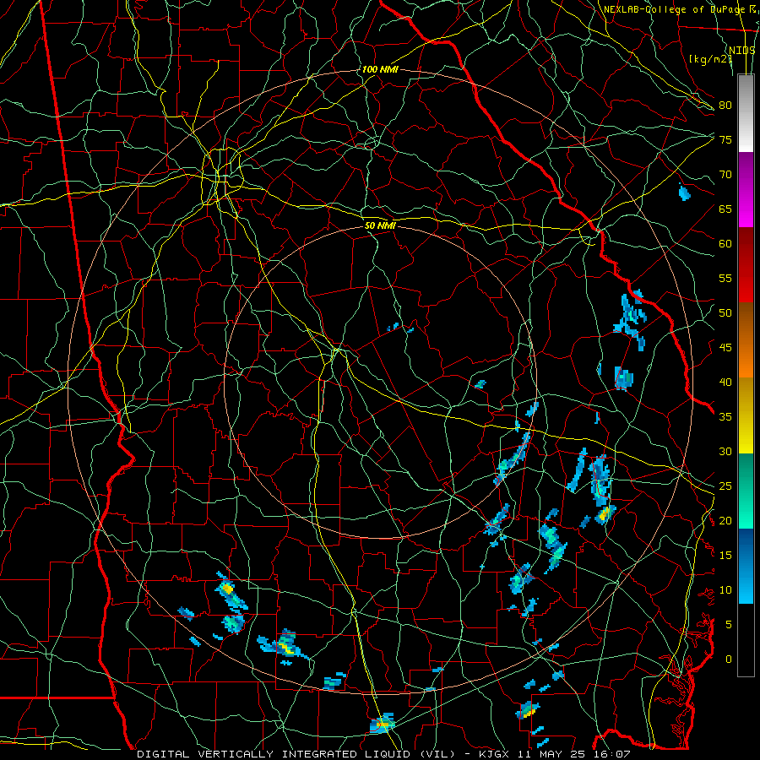
Task: Click the 45 value on the scale
Action: click(725, 348)
